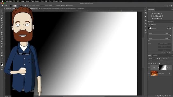Switch to the Channels tab
Image resolution: width=173 pixels, height=97 pixels.
pos(155,55)
